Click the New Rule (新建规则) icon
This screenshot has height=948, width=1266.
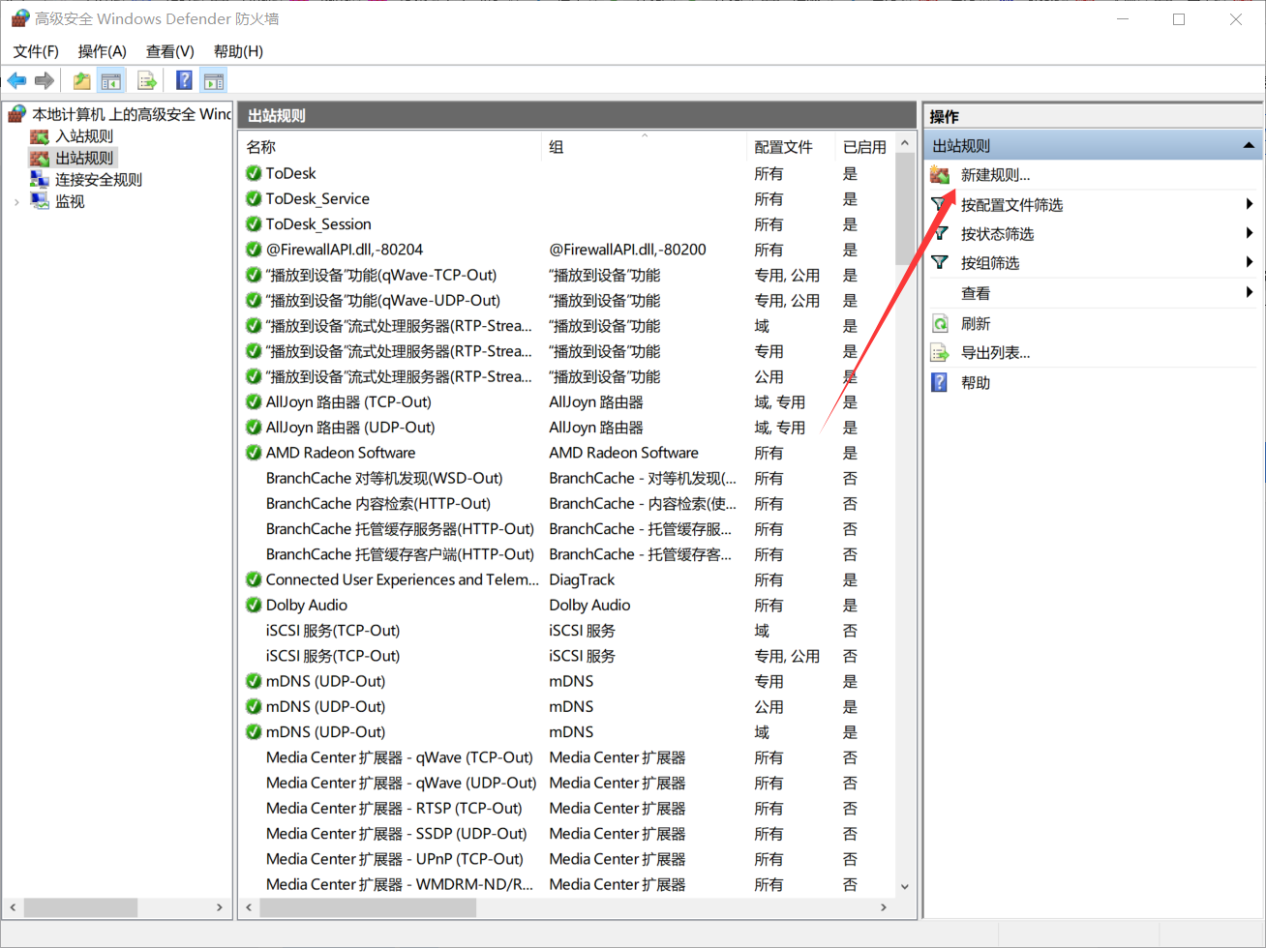(940, 175)
